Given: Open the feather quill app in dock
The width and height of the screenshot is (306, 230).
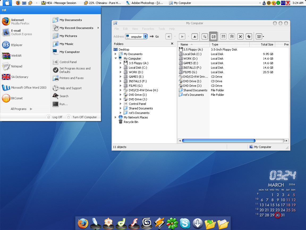Looking at the screenshot, I should click(x=95, y=223).
